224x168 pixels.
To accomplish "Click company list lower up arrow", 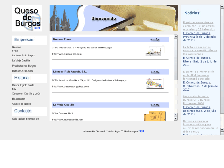I will click(x=176, y=115).
